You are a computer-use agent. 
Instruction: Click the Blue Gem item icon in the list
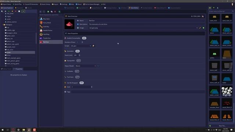(x=41, y=19)
